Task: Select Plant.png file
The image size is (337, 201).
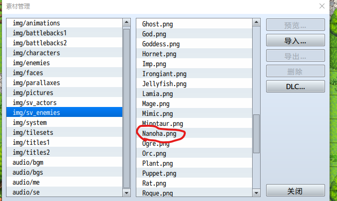Action: tap(194, 163)
